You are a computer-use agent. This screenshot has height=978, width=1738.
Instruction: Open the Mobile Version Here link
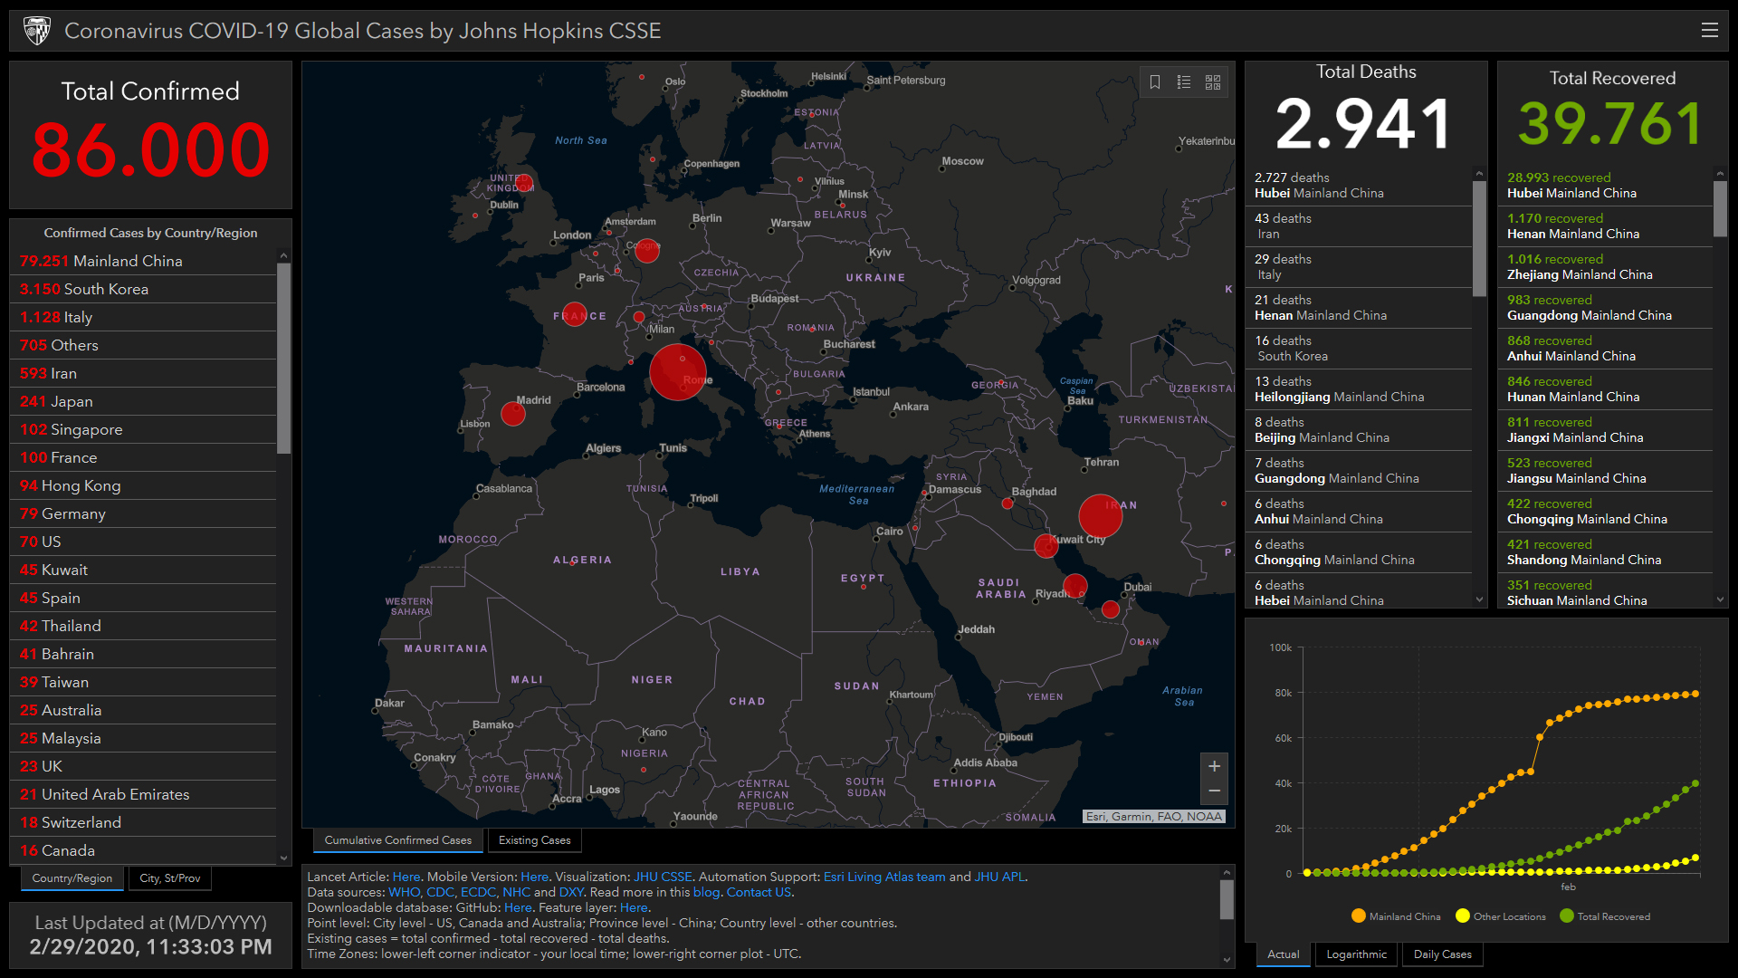[x=534, y=877]
